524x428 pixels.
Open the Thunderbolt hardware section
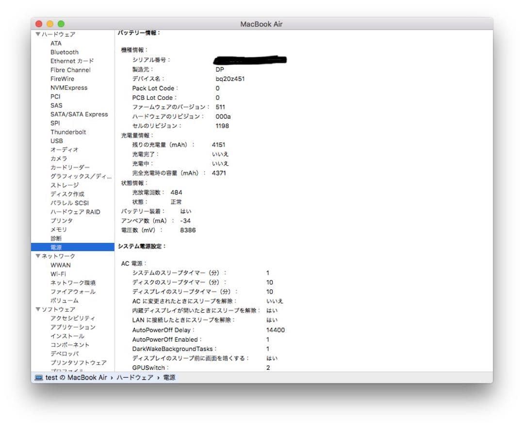coord(68,132)
